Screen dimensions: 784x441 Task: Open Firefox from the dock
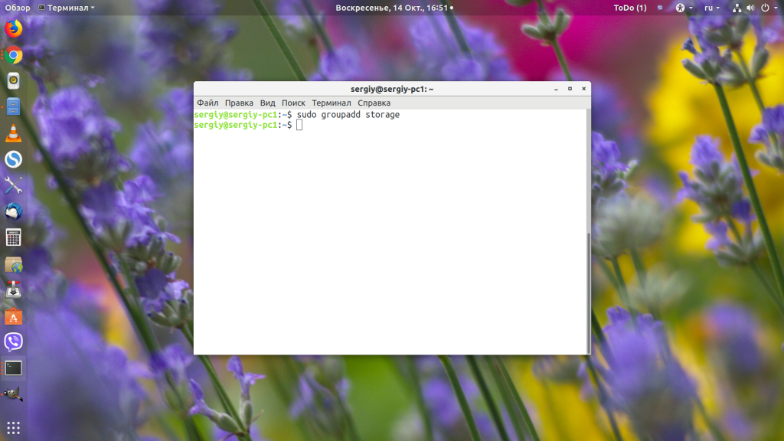(13, 29)
